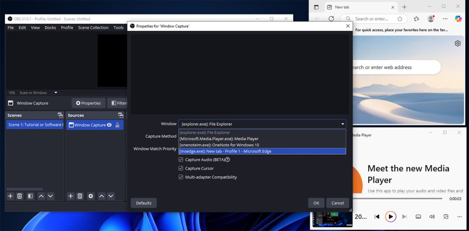Screen dimensions: 469x231
Task: Open source properties gear in Sources panel
Action: [91, 196]
